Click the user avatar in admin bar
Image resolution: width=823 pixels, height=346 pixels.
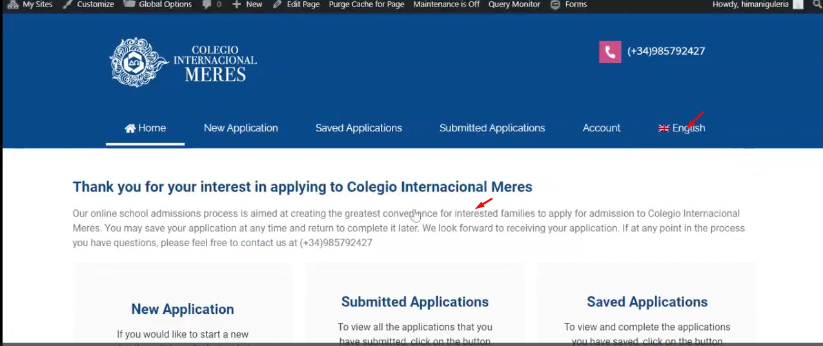coord(798,5)
